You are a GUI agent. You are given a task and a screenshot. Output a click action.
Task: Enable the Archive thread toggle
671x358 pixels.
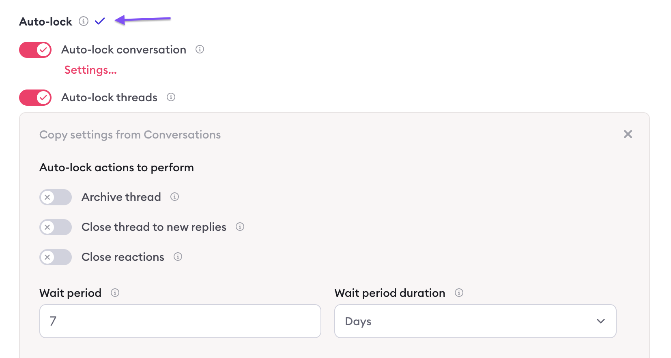pos(56,197)
